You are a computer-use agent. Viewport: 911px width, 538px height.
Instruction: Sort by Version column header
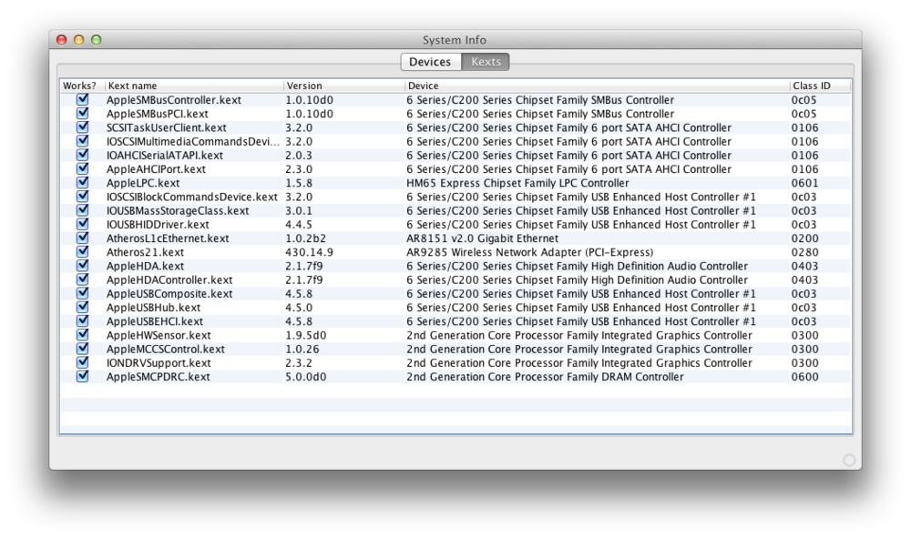click(x=343, y=86)
